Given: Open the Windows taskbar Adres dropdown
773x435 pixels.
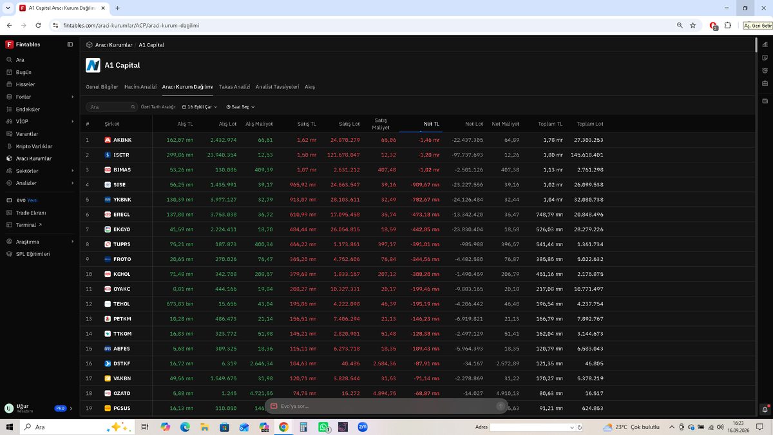Looking at the screenshot, I should click(x=572, y=427).
